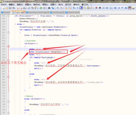Screen dimensions: 136x115
Task: Open the Replace dialog icon
Action: click(53, 8)
